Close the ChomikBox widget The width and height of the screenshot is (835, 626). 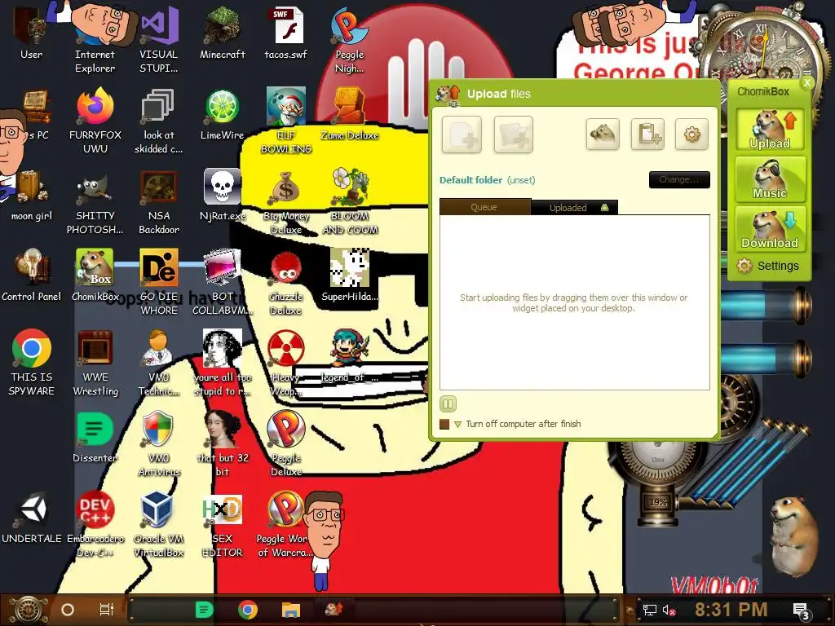[807, 82]
